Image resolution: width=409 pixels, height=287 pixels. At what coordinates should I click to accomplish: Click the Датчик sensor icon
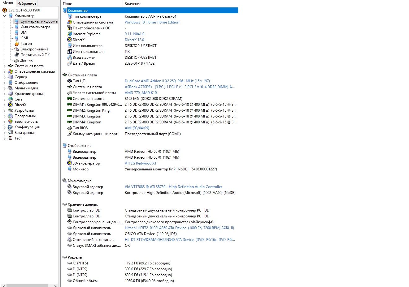16,60
